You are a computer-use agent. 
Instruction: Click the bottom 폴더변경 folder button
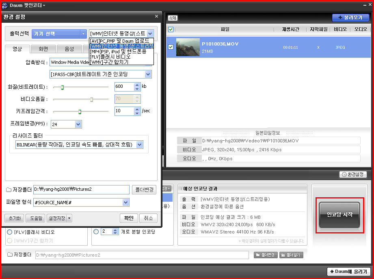pyautogui.click(x=266, y=255)
